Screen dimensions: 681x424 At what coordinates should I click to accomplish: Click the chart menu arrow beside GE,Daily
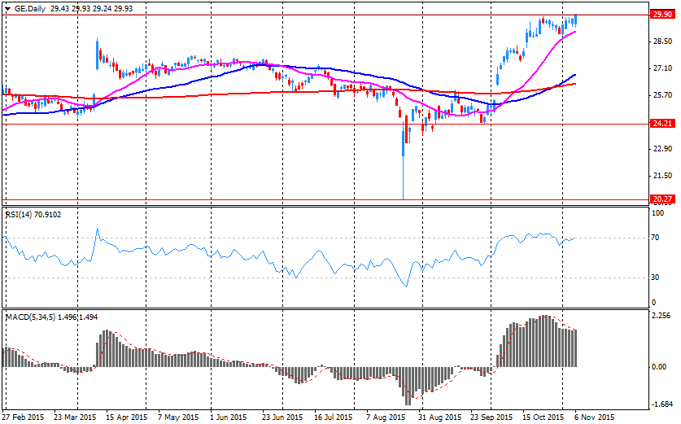(x=8, y=9)
